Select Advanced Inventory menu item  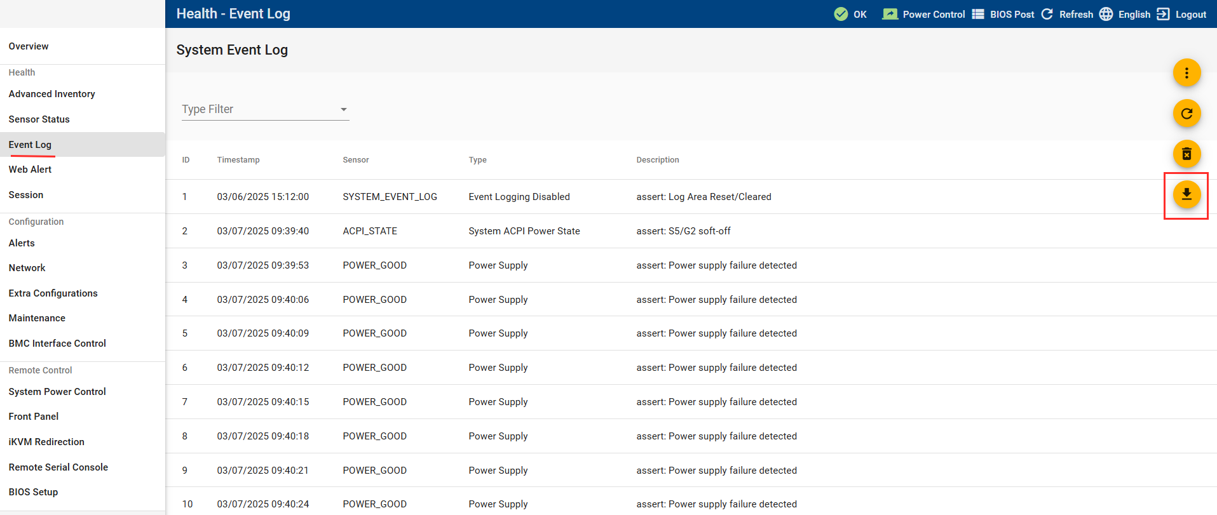(x=52, y=94)
